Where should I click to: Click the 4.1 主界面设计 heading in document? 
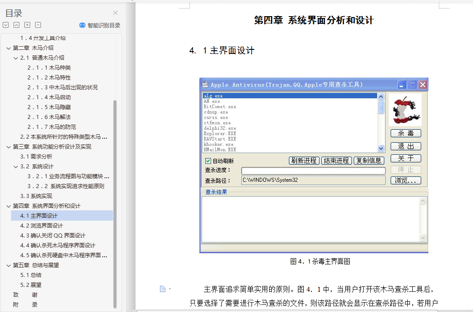tap(222, 51)
